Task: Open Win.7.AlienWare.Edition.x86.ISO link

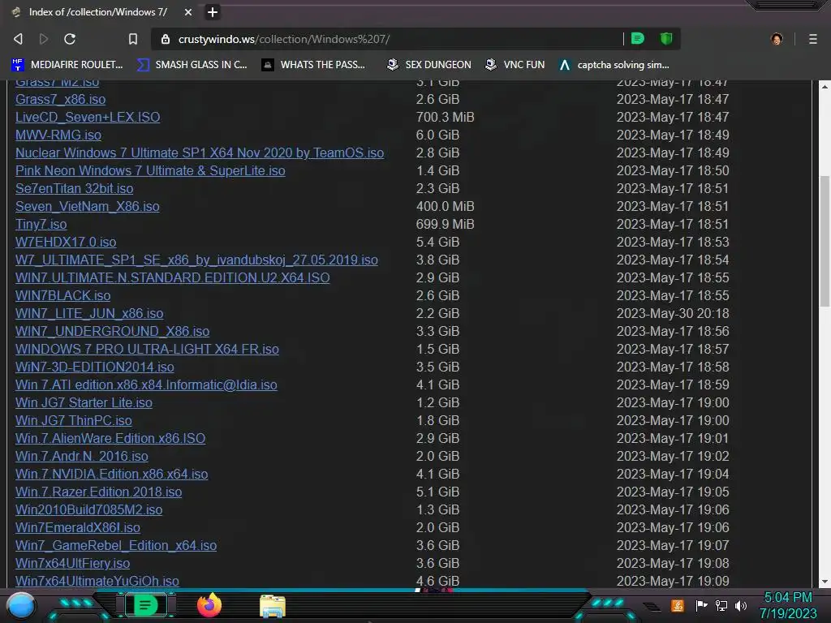Action: [110, 438]
